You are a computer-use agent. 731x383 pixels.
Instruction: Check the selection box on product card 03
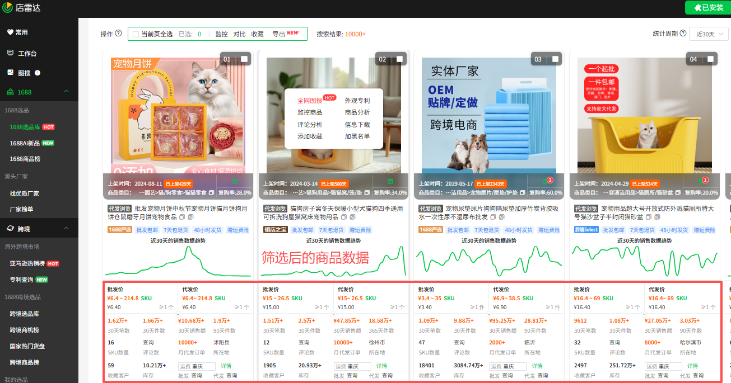click(x=555, y=58)
